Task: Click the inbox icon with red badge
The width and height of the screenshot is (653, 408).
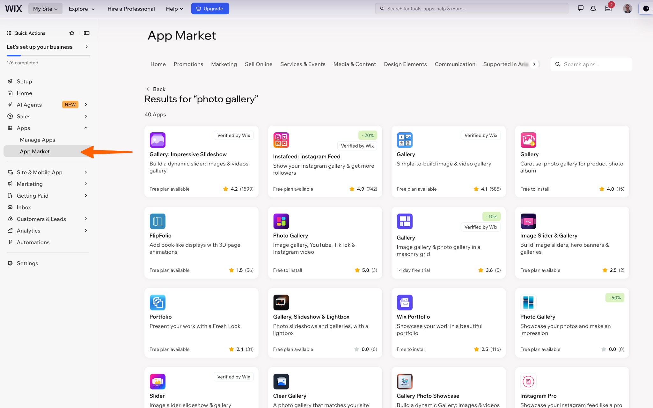Action: coord(608,9)
